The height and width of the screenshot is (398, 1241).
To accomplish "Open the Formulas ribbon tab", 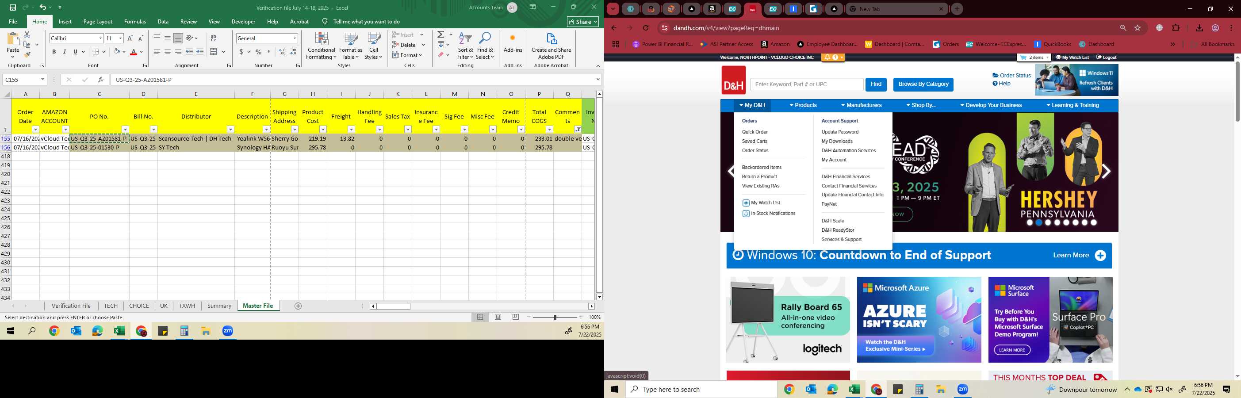I will [135, 22].
